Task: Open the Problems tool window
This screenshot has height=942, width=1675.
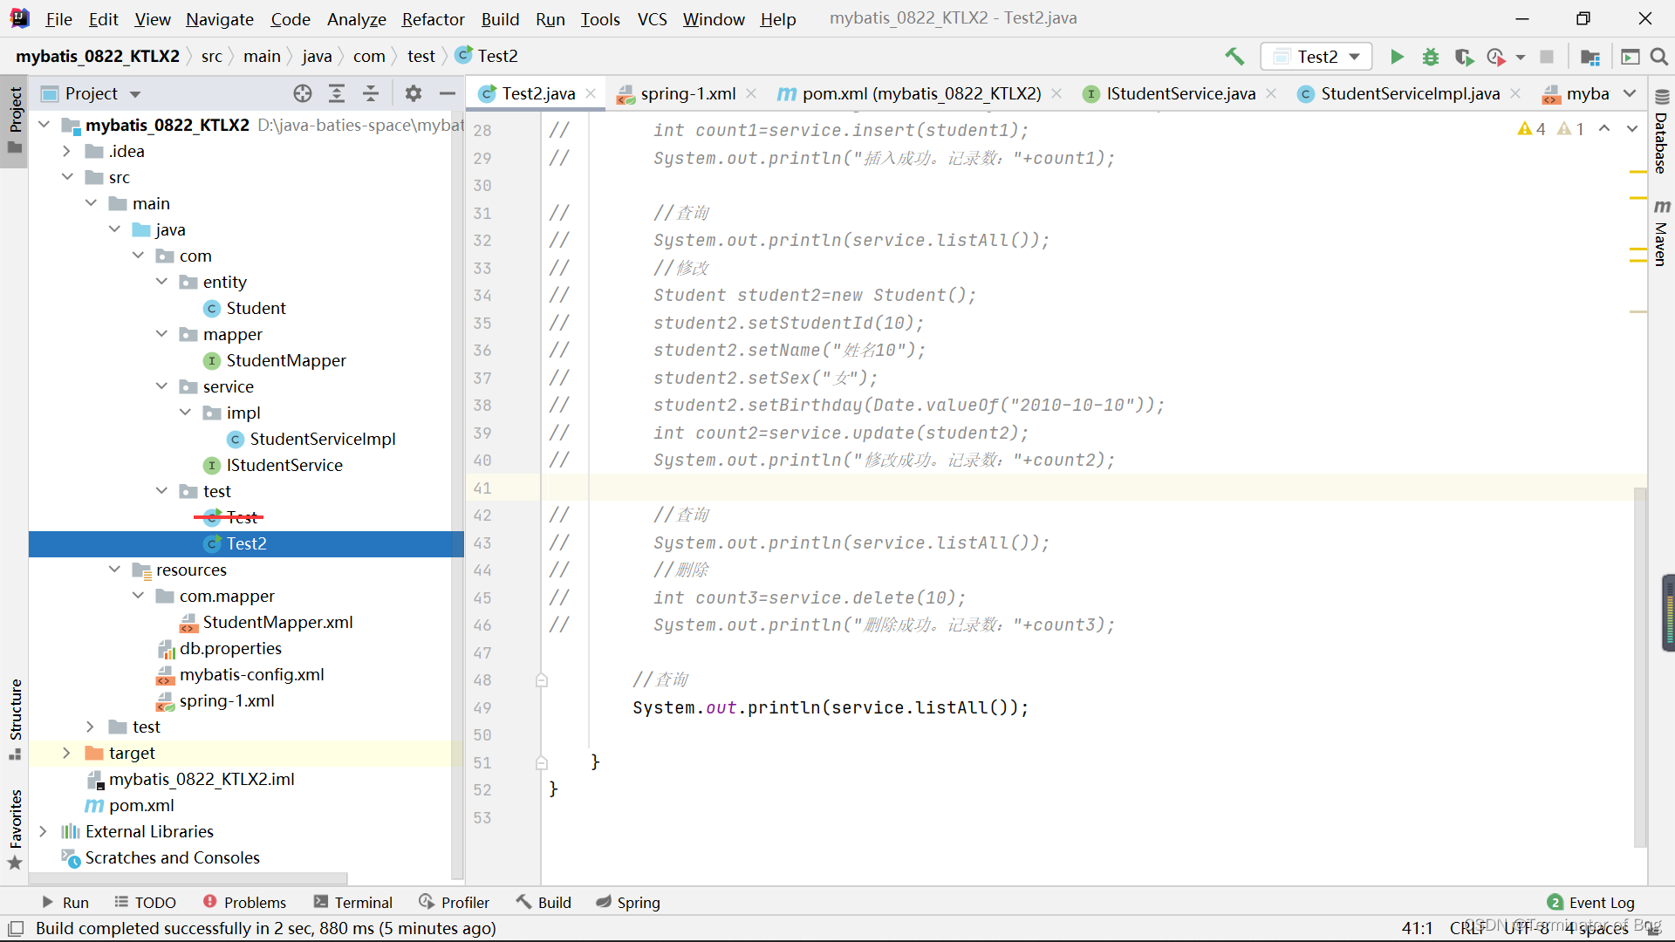Action: (x=244, y=903)
